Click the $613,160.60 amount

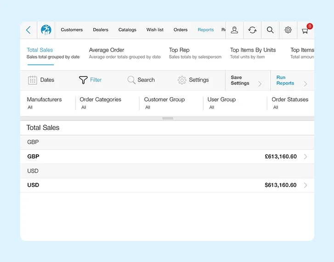pos(281,185)
